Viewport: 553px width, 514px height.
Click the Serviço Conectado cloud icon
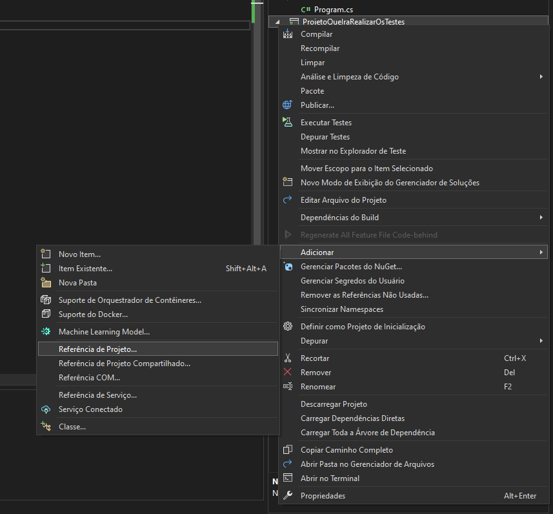point(46,409)
